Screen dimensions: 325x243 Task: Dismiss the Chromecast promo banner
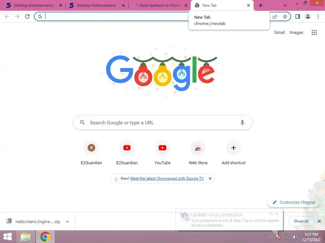210,178
